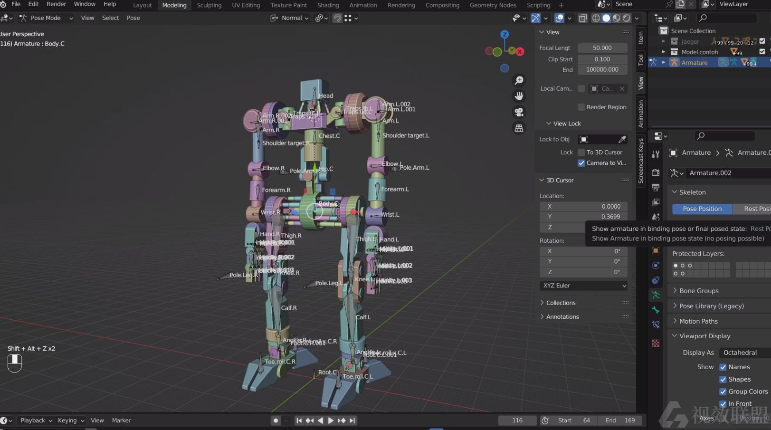Click the Clip Start value field
The width and height of the screenshot is (771, 430).
click(x=602, y=59)
